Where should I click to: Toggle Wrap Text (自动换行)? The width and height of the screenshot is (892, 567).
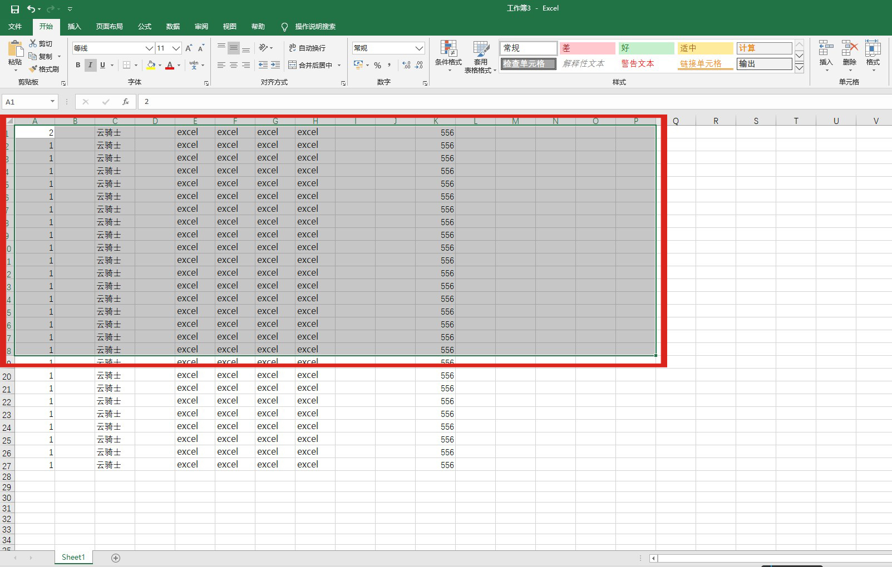coord(307,48)
